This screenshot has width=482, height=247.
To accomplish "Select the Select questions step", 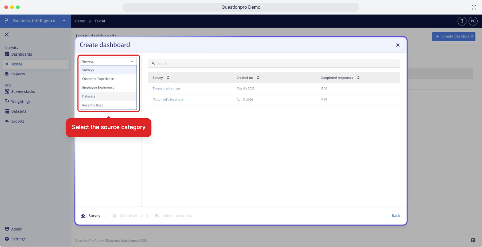I will tap(173, 216).
